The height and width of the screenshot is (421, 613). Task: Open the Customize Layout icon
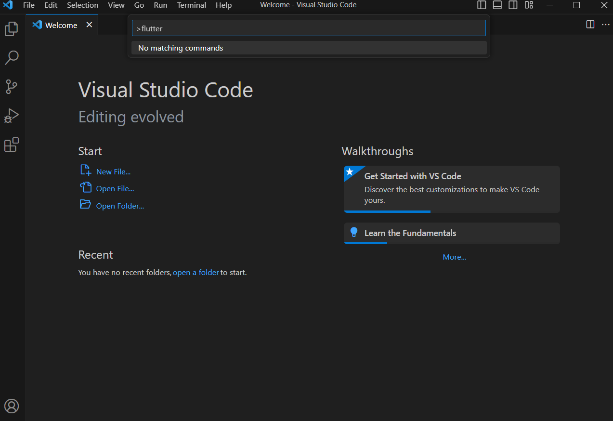(x=529, y=5)
